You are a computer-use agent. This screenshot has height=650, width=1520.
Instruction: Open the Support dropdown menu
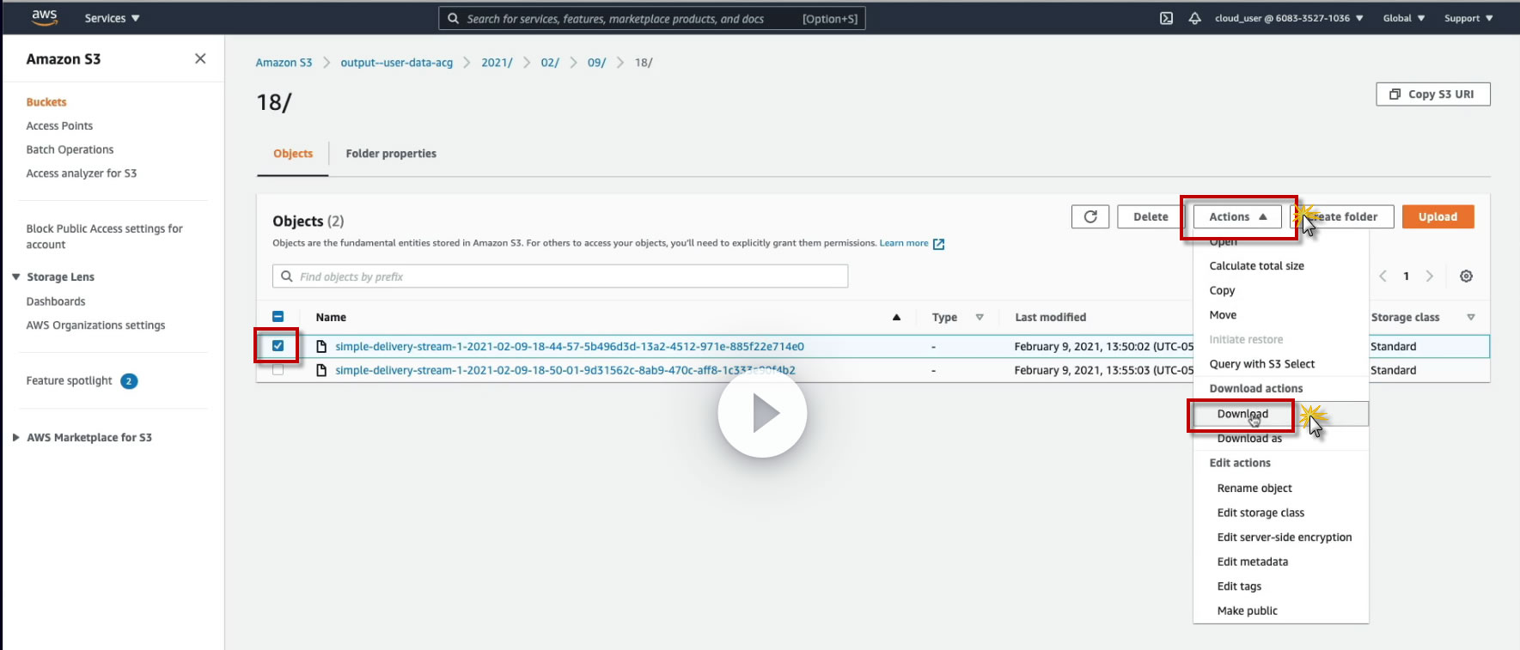1468,18
